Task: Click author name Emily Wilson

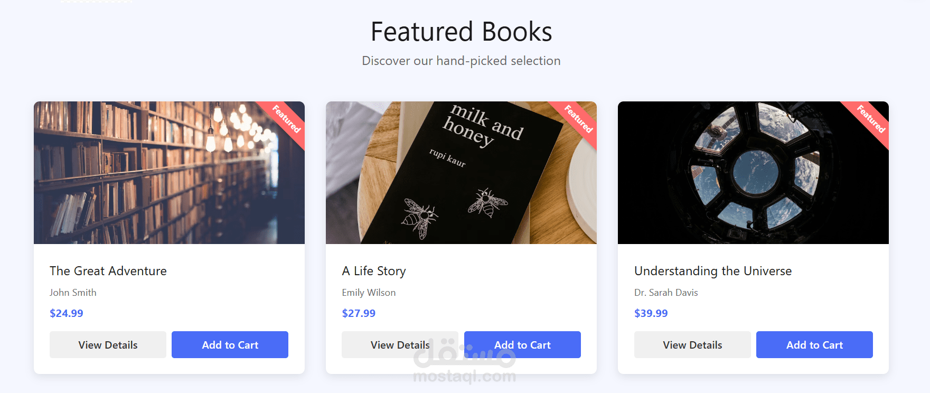Action: tap(369, 293)
